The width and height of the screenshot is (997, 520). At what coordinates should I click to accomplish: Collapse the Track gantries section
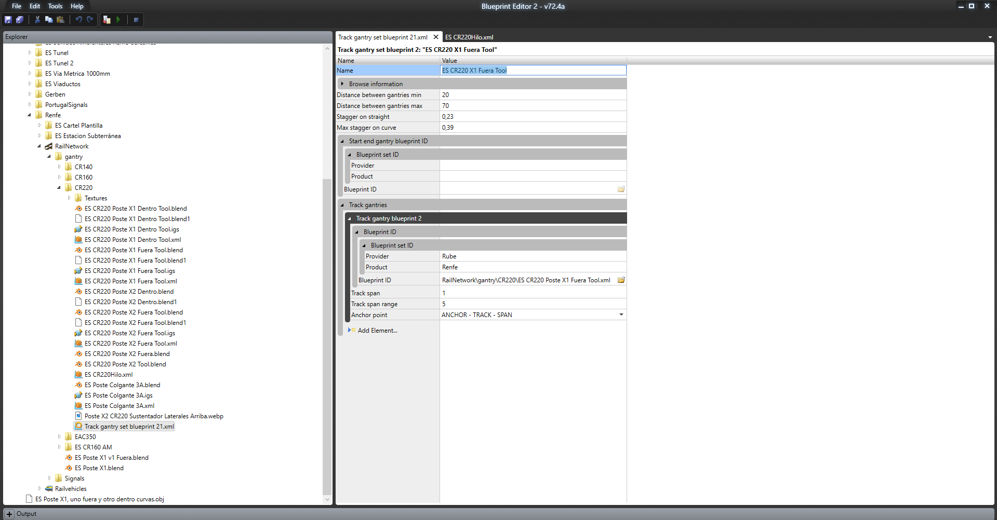[342, 205]
